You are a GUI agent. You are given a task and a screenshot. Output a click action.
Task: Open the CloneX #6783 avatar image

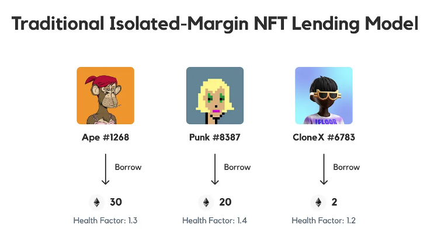click(x=324, y=96)
